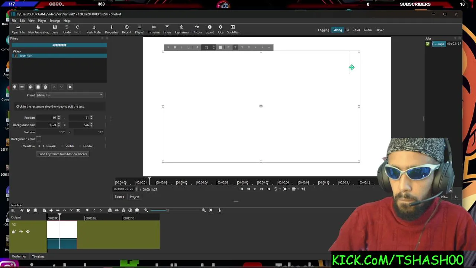
Task: Toggle scrub while dragging
Action: coord(116,210)
